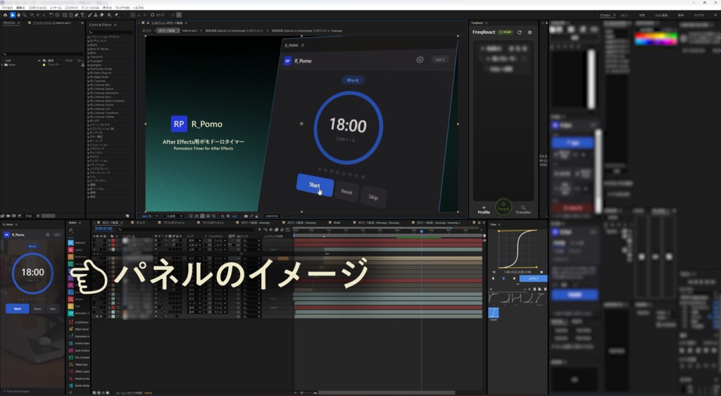Select the Selection (arrow) tool

pos(13,16)
